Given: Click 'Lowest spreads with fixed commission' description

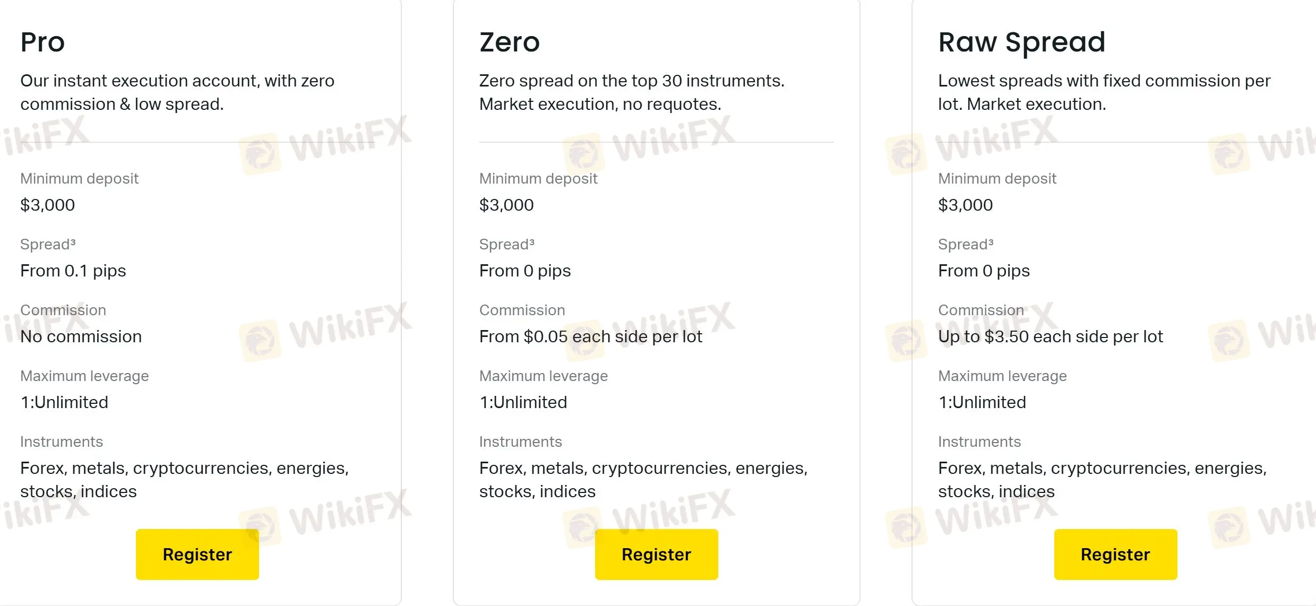Looking at the screenshot, I should point(1104,92).
